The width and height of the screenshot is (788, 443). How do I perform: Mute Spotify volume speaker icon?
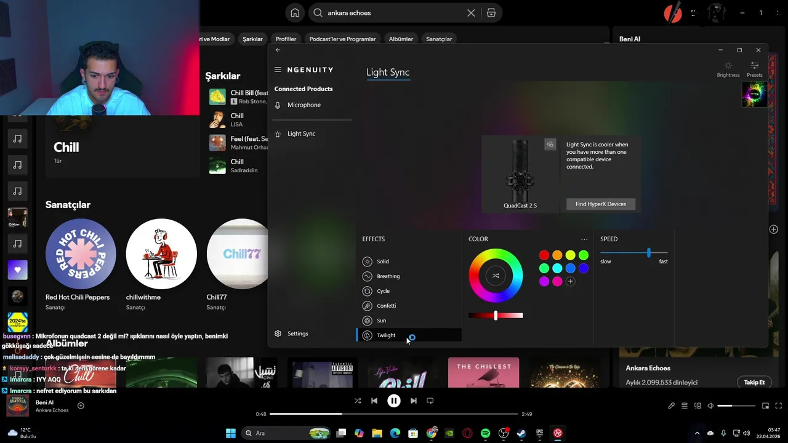[710, 406]
